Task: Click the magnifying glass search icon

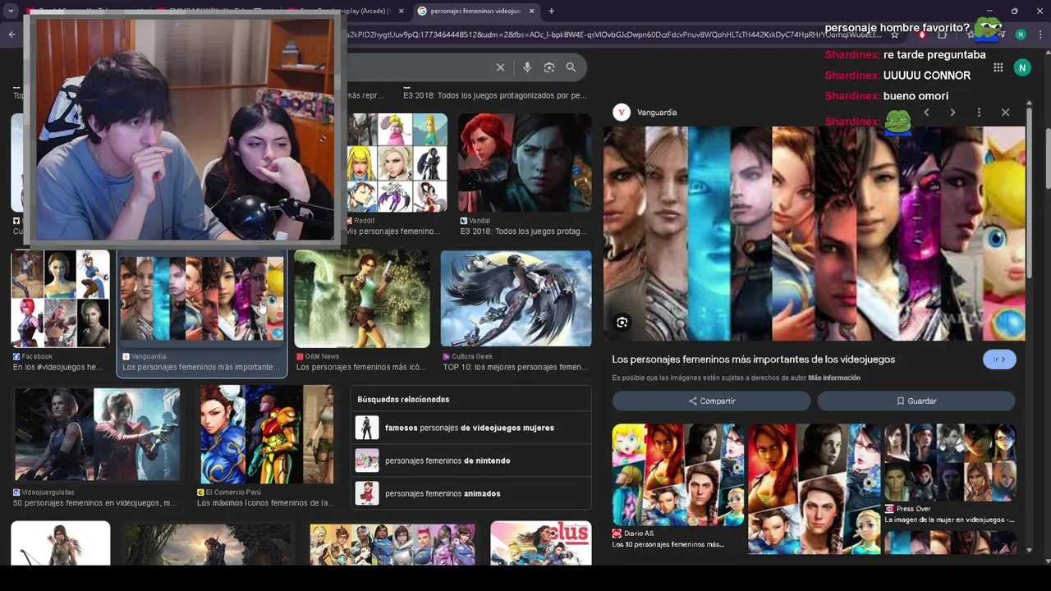Action: point(571,67)
